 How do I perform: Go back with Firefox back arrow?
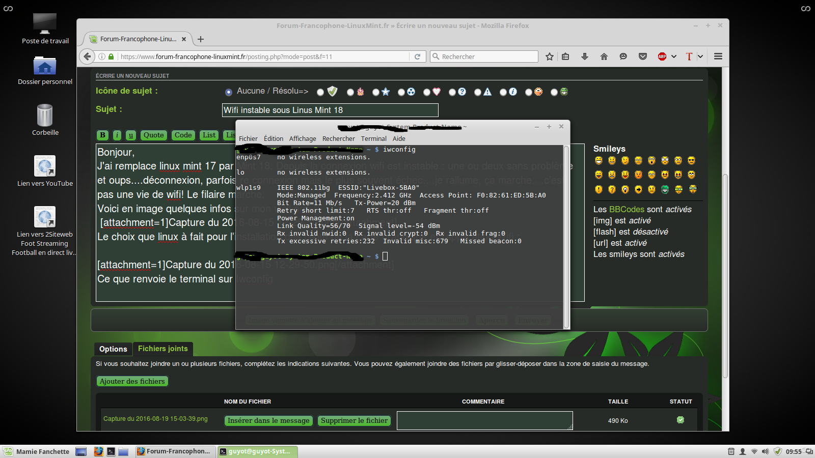[88, 56]
